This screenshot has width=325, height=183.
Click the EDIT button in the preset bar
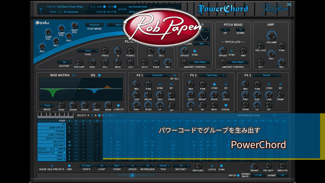(x=105, y=7)
